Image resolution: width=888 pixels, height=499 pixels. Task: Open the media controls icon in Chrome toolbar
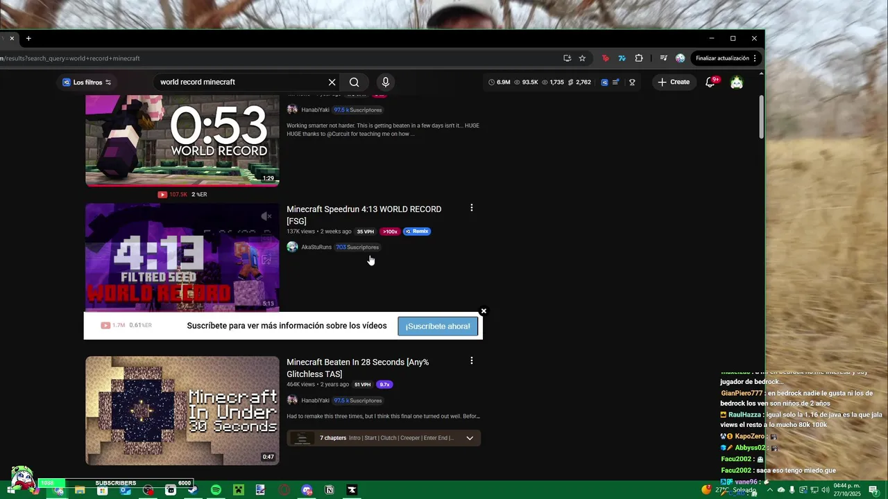(663, 58)
